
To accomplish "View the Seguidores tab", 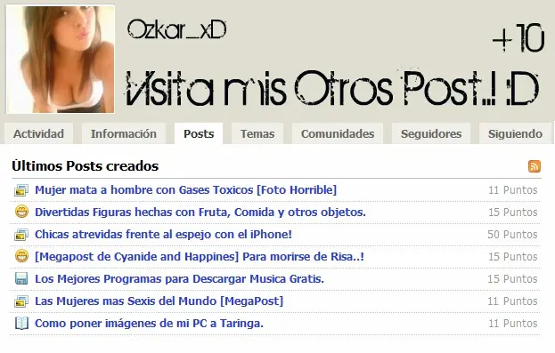I will [x=431, y=133].
